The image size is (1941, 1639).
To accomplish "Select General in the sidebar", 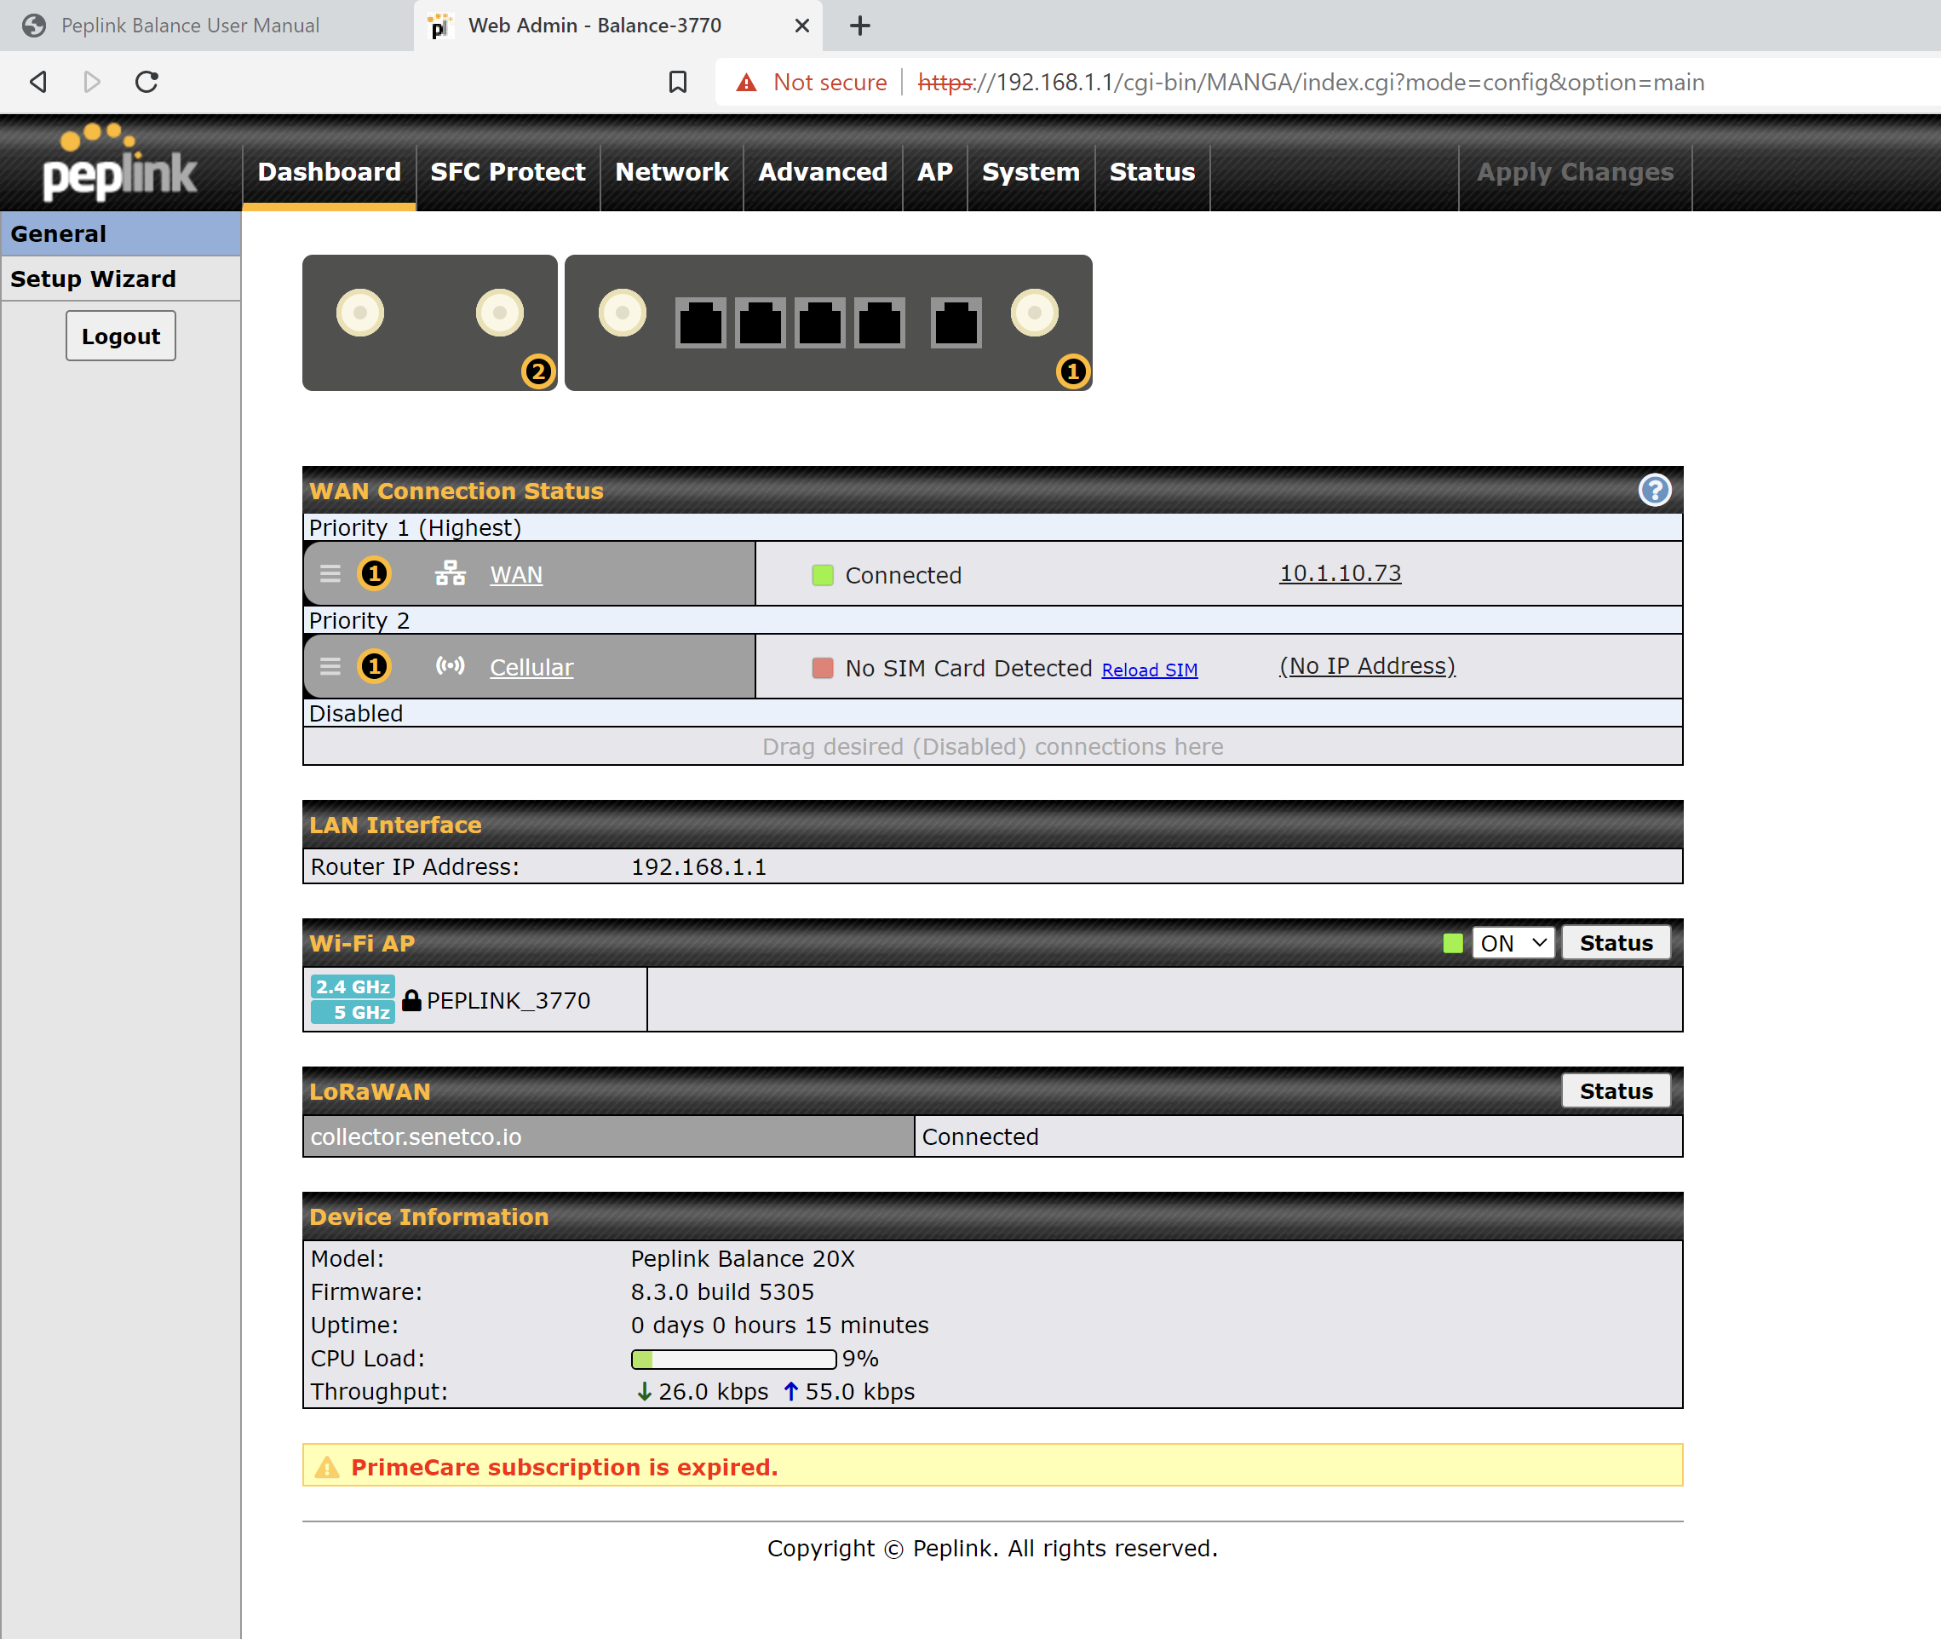I will 121,233.
